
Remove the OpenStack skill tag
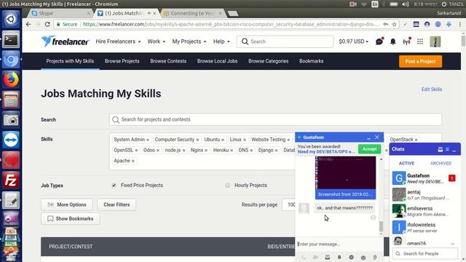(416, 140)
